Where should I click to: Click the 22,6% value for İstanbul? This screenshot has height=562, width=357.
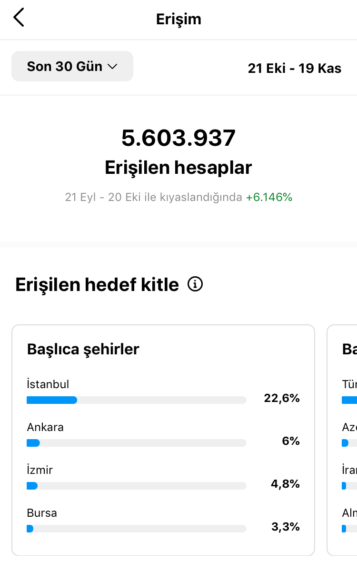pyautogui.click(x=282, y=398)
